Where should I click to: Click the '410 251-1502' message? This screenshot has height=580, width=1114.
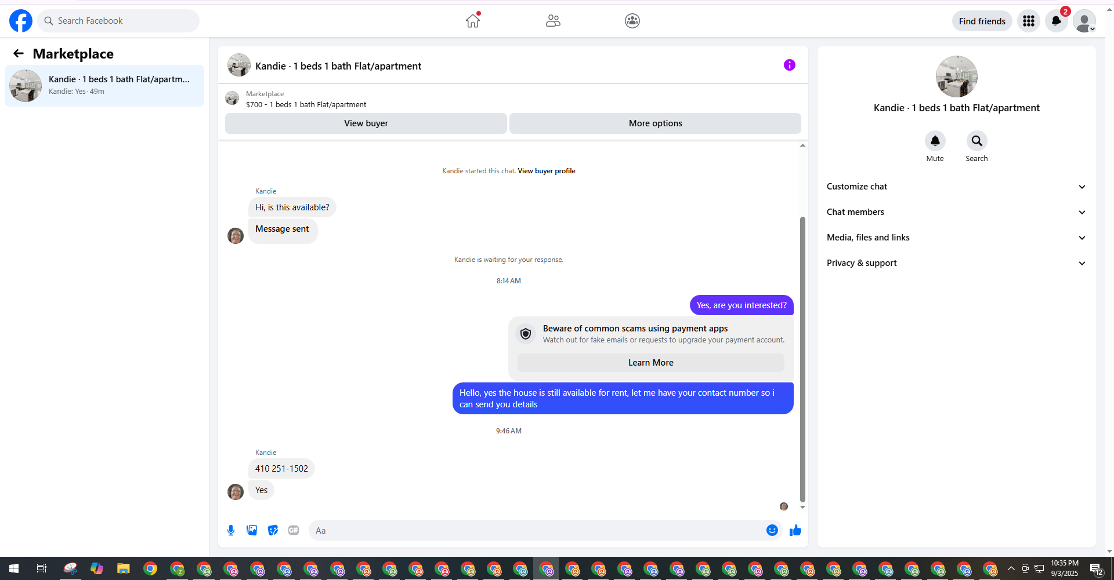(281, 469)
